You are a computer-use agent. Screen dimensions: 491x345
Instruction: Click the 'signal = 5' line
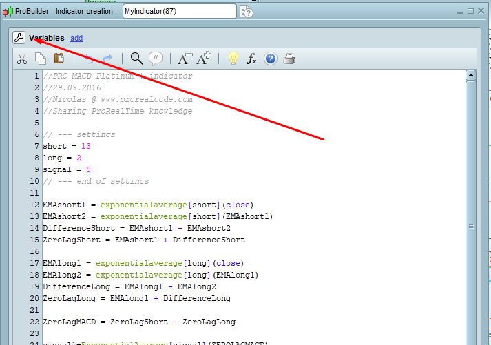(67, 169)
